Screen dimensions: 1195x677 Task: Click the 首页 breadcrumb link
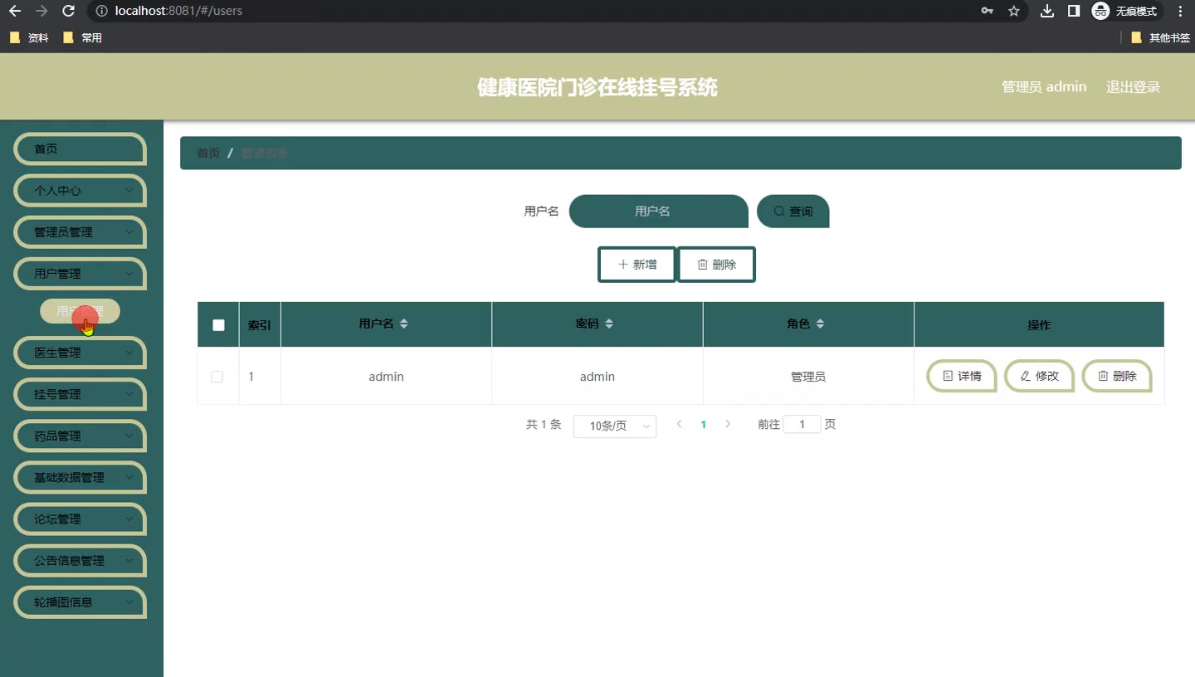pyautogui.click(x=208, y=153)
